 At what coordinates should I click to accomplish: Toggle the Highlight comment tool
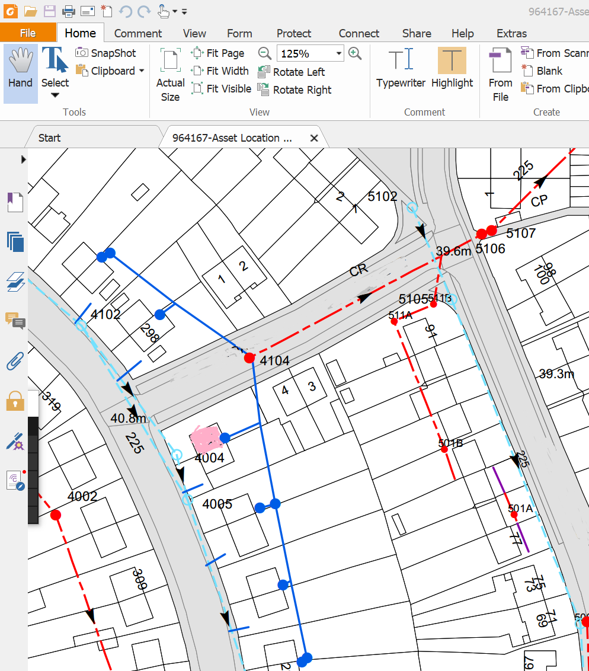click(452, 69)
